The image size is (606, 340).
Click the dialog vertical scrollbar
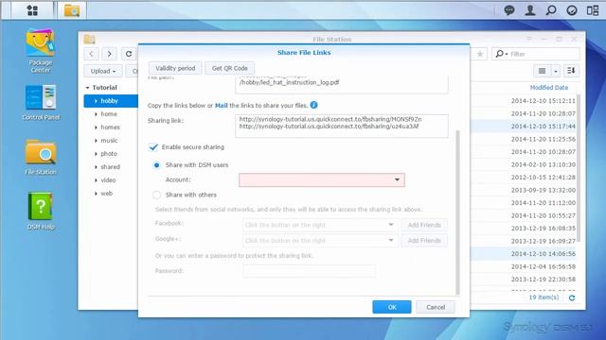(x=458, y=212)
